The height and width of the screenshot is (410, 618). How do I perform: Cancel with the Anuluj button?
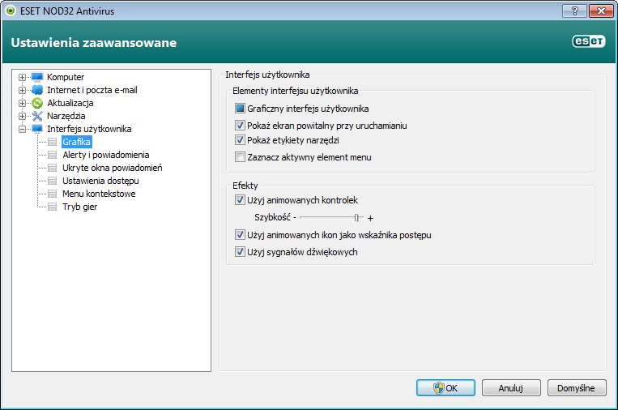point(511,388)
